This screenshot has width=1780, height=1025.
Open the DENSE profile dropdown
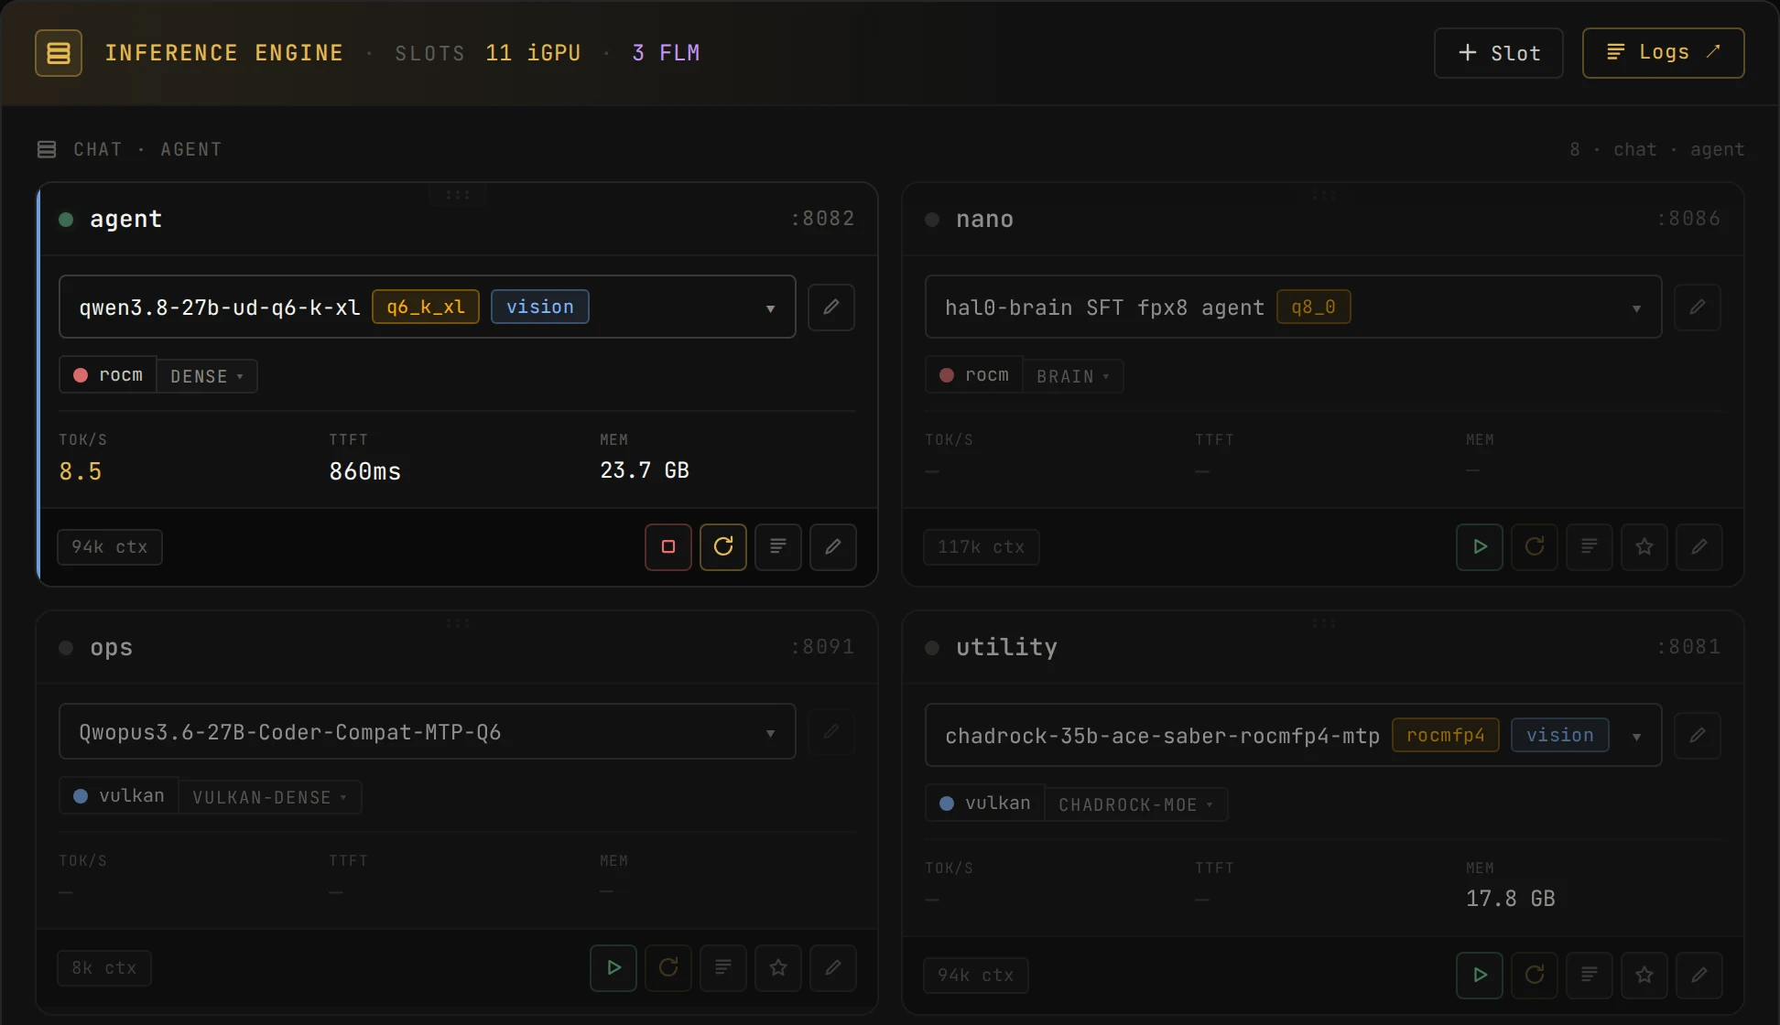[x=207, y=376]
